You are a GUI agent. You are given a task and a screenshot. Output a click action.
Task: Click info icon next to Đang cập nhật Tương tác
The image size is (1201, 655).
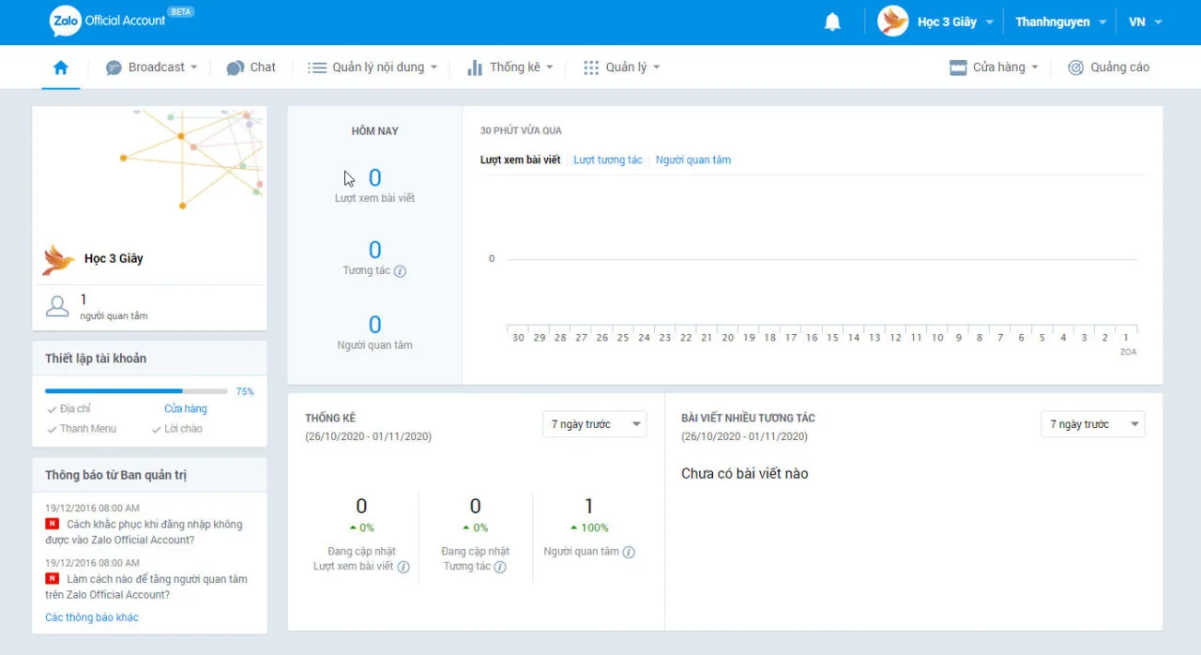coord(500,567)
